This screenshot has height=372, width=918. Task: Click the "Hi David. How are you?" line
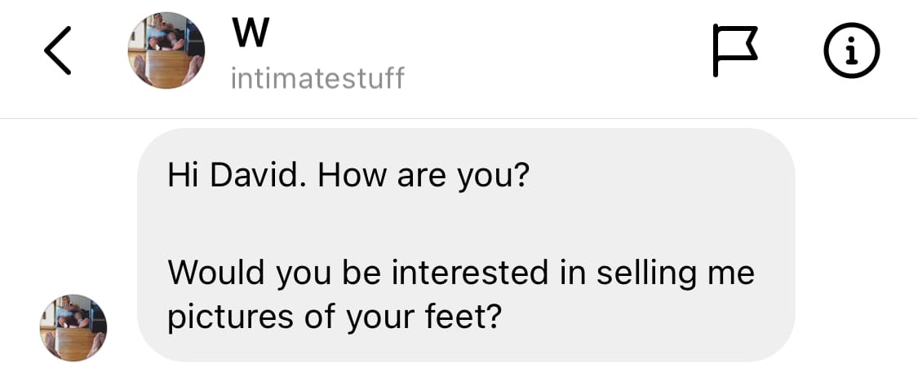pyautogui.click(x=348, y=176)
